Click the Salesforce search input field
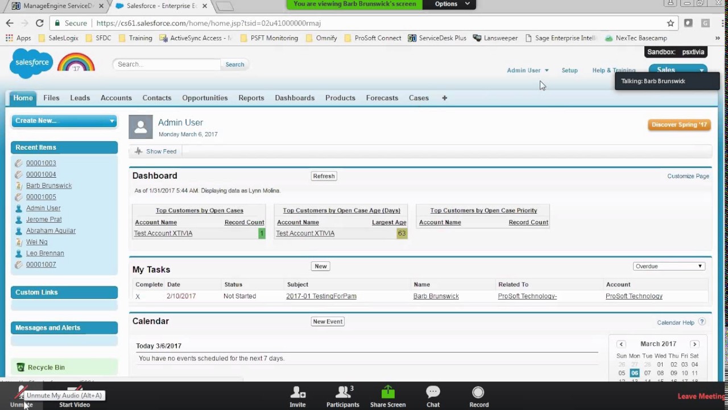728x410 pixels. point(167,64)
